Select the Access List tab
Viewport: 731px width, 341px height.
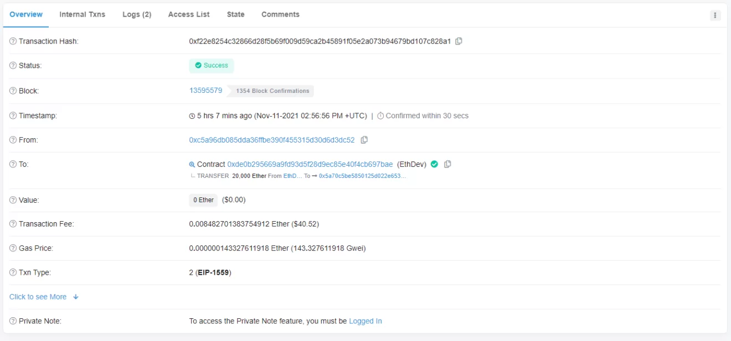[x=189, y=14]
